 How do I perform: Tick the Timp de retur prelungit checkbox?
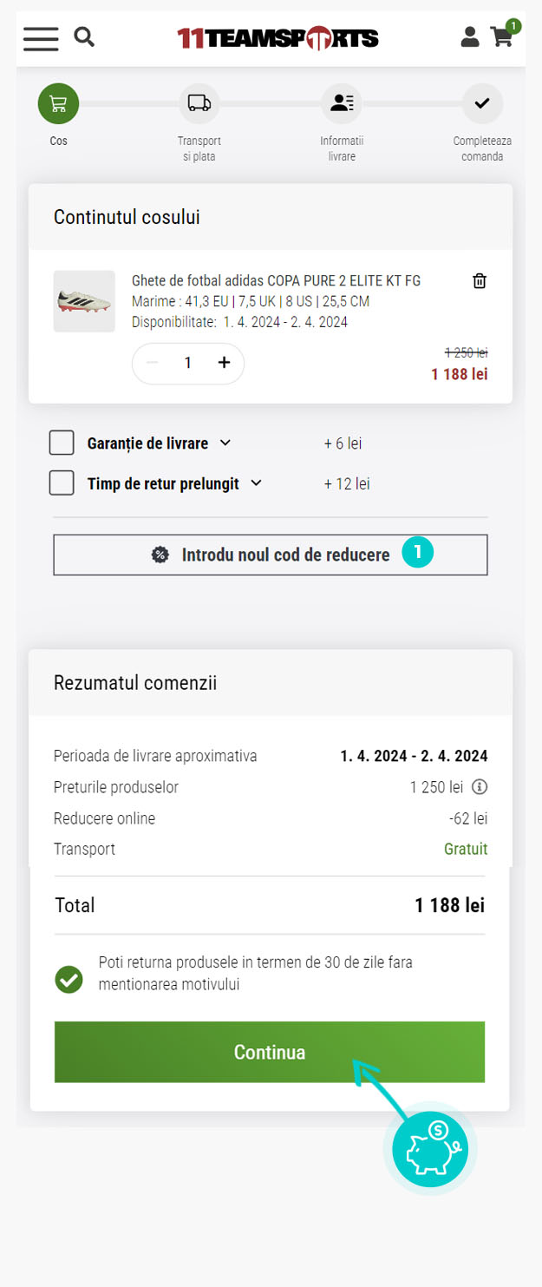coord(62,483)
